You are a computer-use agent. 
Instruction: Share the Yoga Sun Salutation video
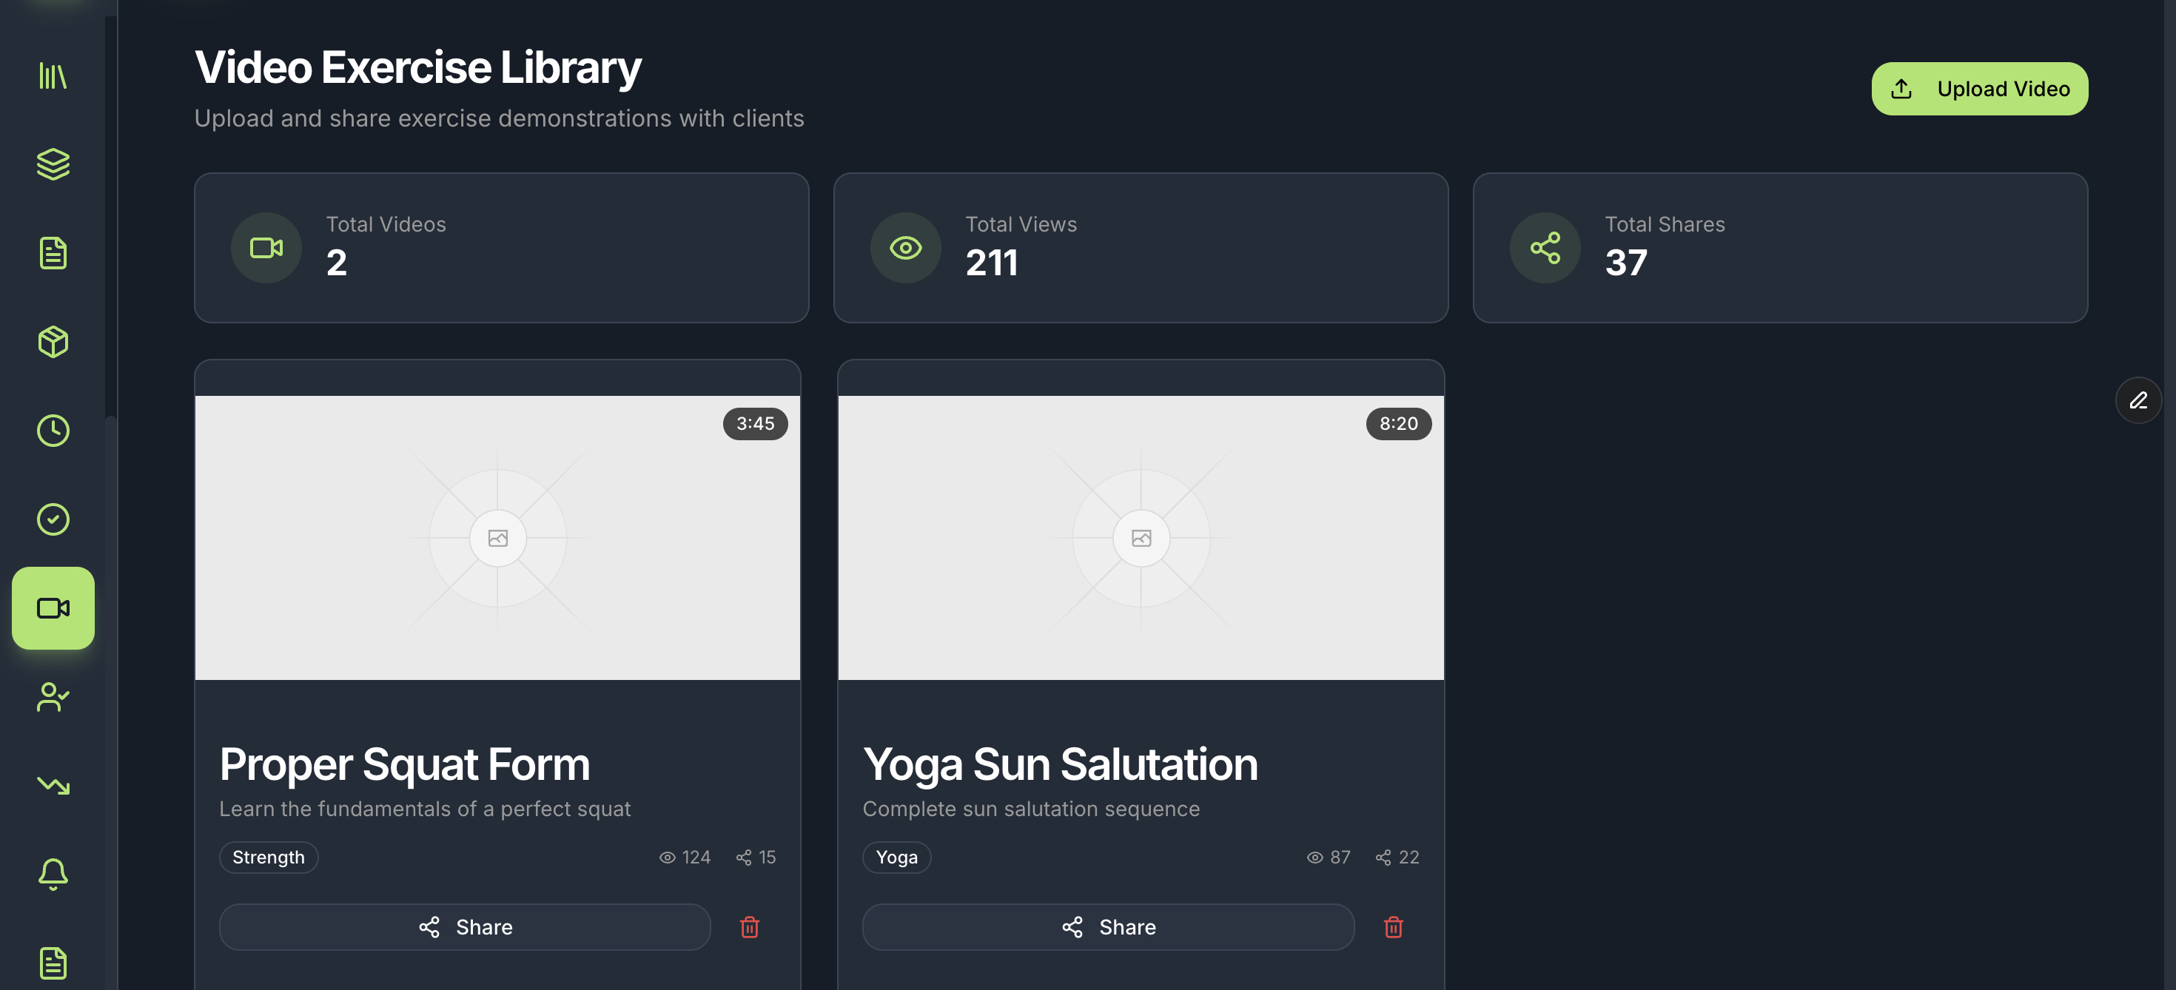pyautogui.click(x=1108, y=928)
